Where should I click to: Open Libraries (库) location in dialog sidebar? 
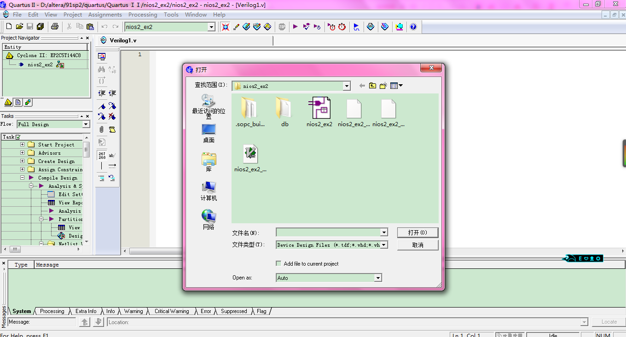point(209,162)
